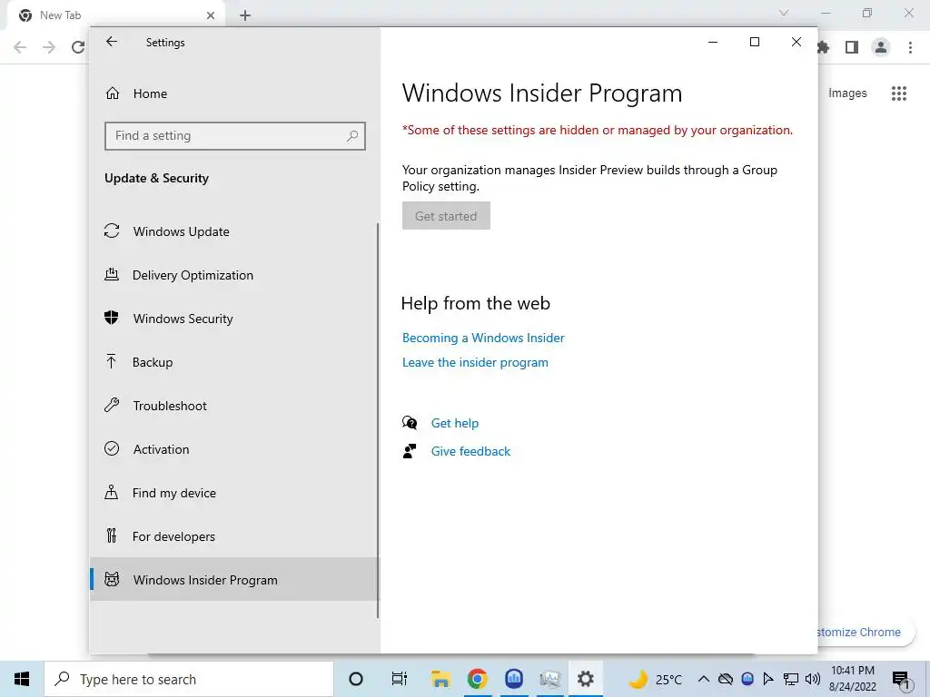Maximize the Settings window

click(x=755, y=42)
